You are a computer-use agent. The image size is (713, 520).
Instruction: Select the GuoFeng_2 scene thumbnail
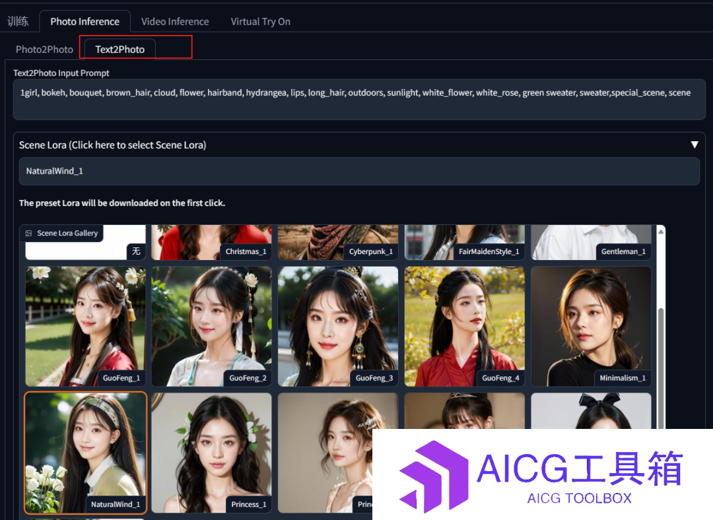[211, 327]
